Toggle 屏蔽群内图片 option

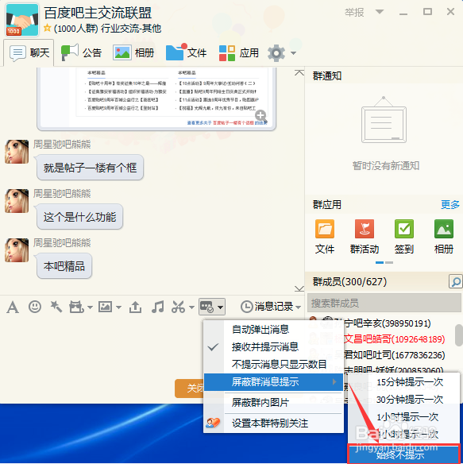pyautogui.click(x=273, y=403)
